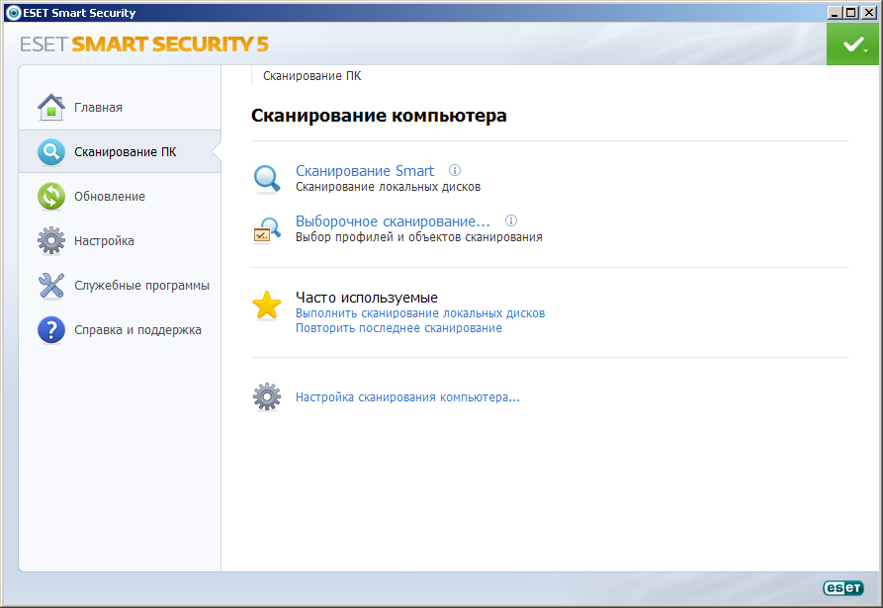Image resolution: width=883 pixels, height=608 pixels.
Task: Click info icon next to Сканирование Smart
Action: point(455,170)
